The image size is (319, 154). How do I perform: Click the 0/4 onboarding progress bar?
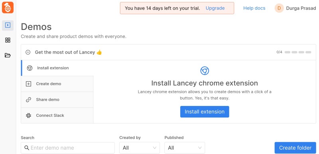coord(298,52)
